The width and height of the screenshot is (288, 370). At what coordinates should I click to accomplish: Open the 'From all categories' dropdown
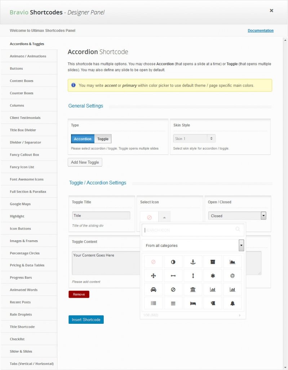(x=193, y=245)
